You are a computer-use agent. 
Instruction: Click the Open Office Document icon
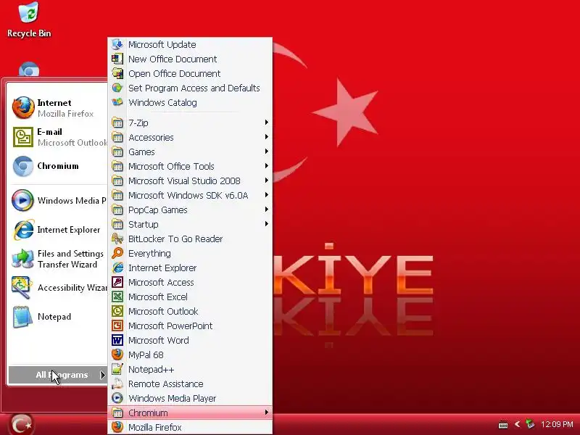117,73
